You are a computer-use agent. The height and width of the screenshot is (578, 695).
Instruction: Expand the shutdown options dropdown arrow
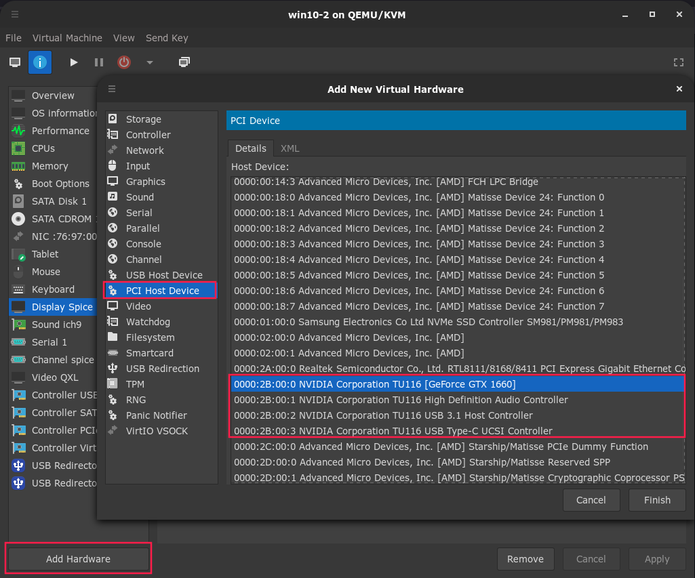click(150, 62)
